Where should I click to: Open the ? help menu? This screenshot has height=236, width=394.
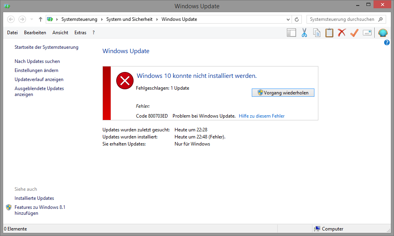tap(93, 33)
